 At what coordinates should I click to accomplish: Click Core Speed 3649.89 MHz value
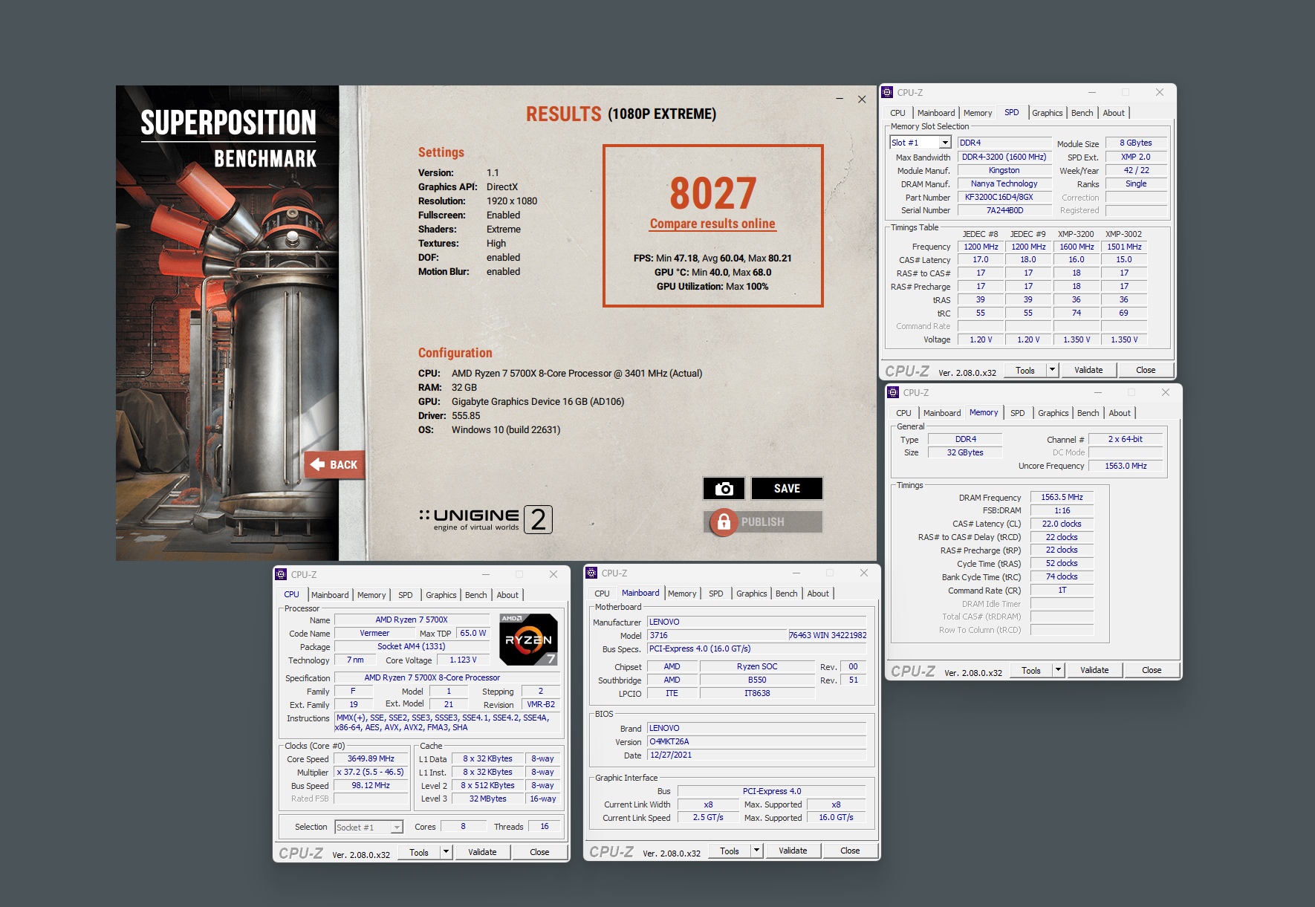click(x=371, y=758)
